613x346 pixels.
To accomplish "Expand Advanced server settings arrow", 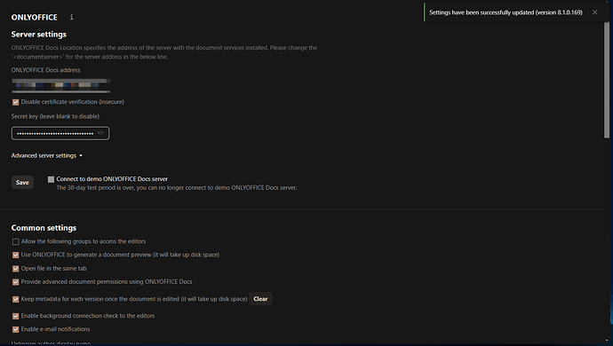I will pyautogui.click(x=81, y=156).
